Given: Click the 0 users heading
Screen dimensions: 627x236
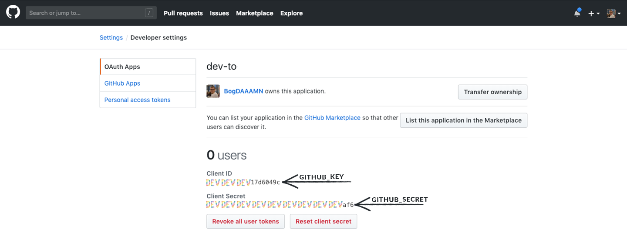Looking at the screenshot, I should pos(226,155).
